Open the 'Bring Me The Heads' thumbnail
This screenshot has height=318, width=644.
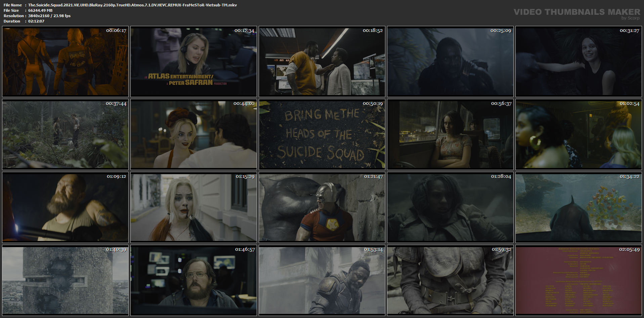point(322,134)
